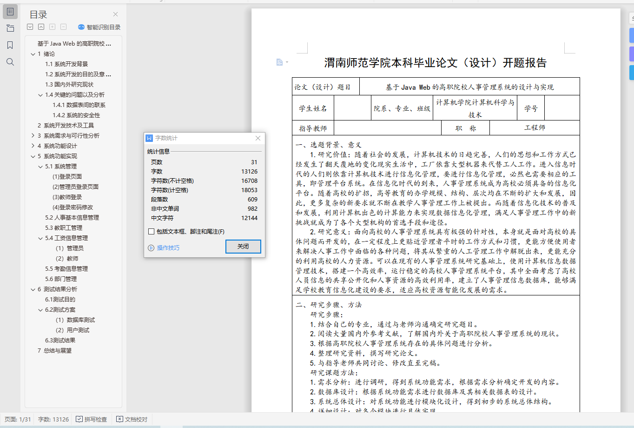Screen dimensions: 634x428
Task: Select '1.4.2 系统的安全性' in outline
Action: click(76, 115)
